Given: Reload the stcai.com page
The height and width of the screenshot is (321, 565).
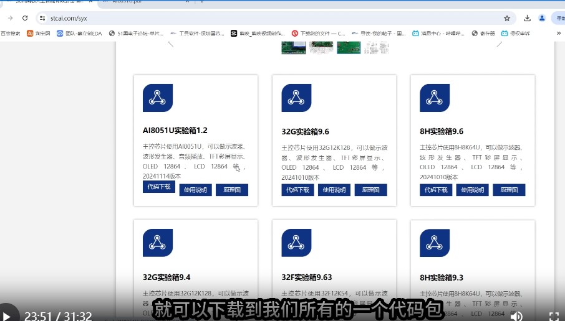Looking at the screenshot, I should (25, 18).
